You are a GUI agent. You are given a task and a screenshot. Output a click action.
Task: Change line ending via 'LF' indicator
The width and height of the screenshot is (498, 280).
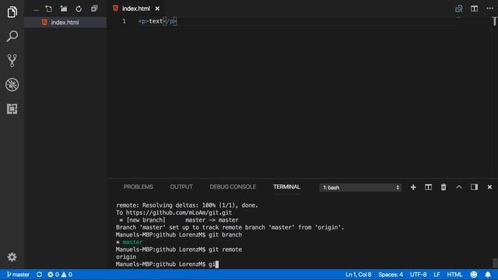pyautogui.click(x=437, y=275)
